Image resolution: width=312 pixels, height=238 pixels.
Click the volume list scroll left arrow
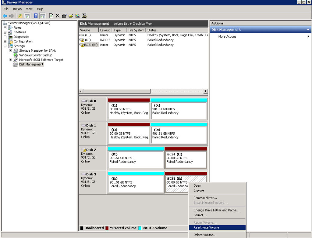(x=81, y=91)
